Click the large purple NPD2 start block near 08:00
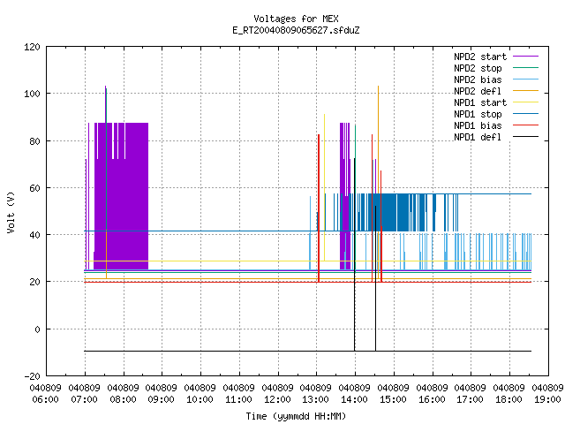 [x=121, y=196]
